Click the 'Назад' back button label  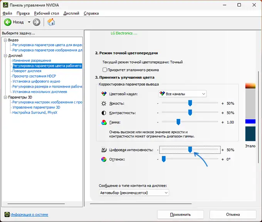click(x=18, y=22)
